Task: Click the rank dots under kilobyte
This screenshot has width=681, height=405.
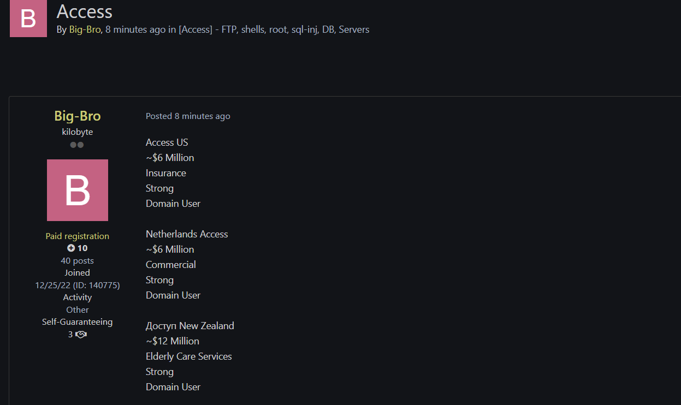Action: coord(77,145)
